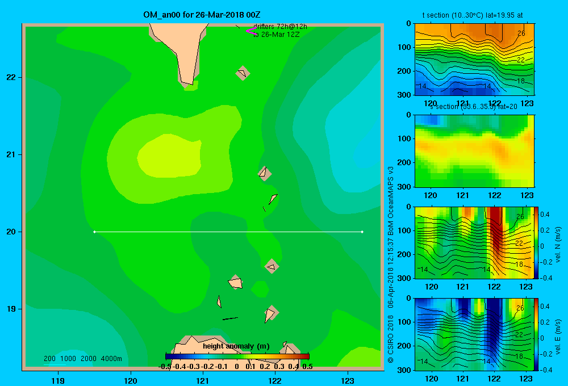568x386 pixels.
Task: Click the yellow high-anomaly patch near 21N 120.5E
Action: [170, 156]
